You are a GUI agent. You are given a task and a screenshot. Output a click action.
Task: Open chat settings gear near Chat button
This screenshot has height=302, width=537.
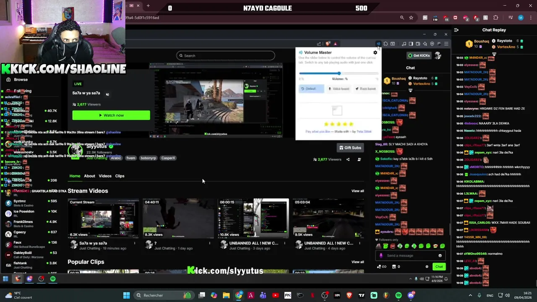click(427, 267)
